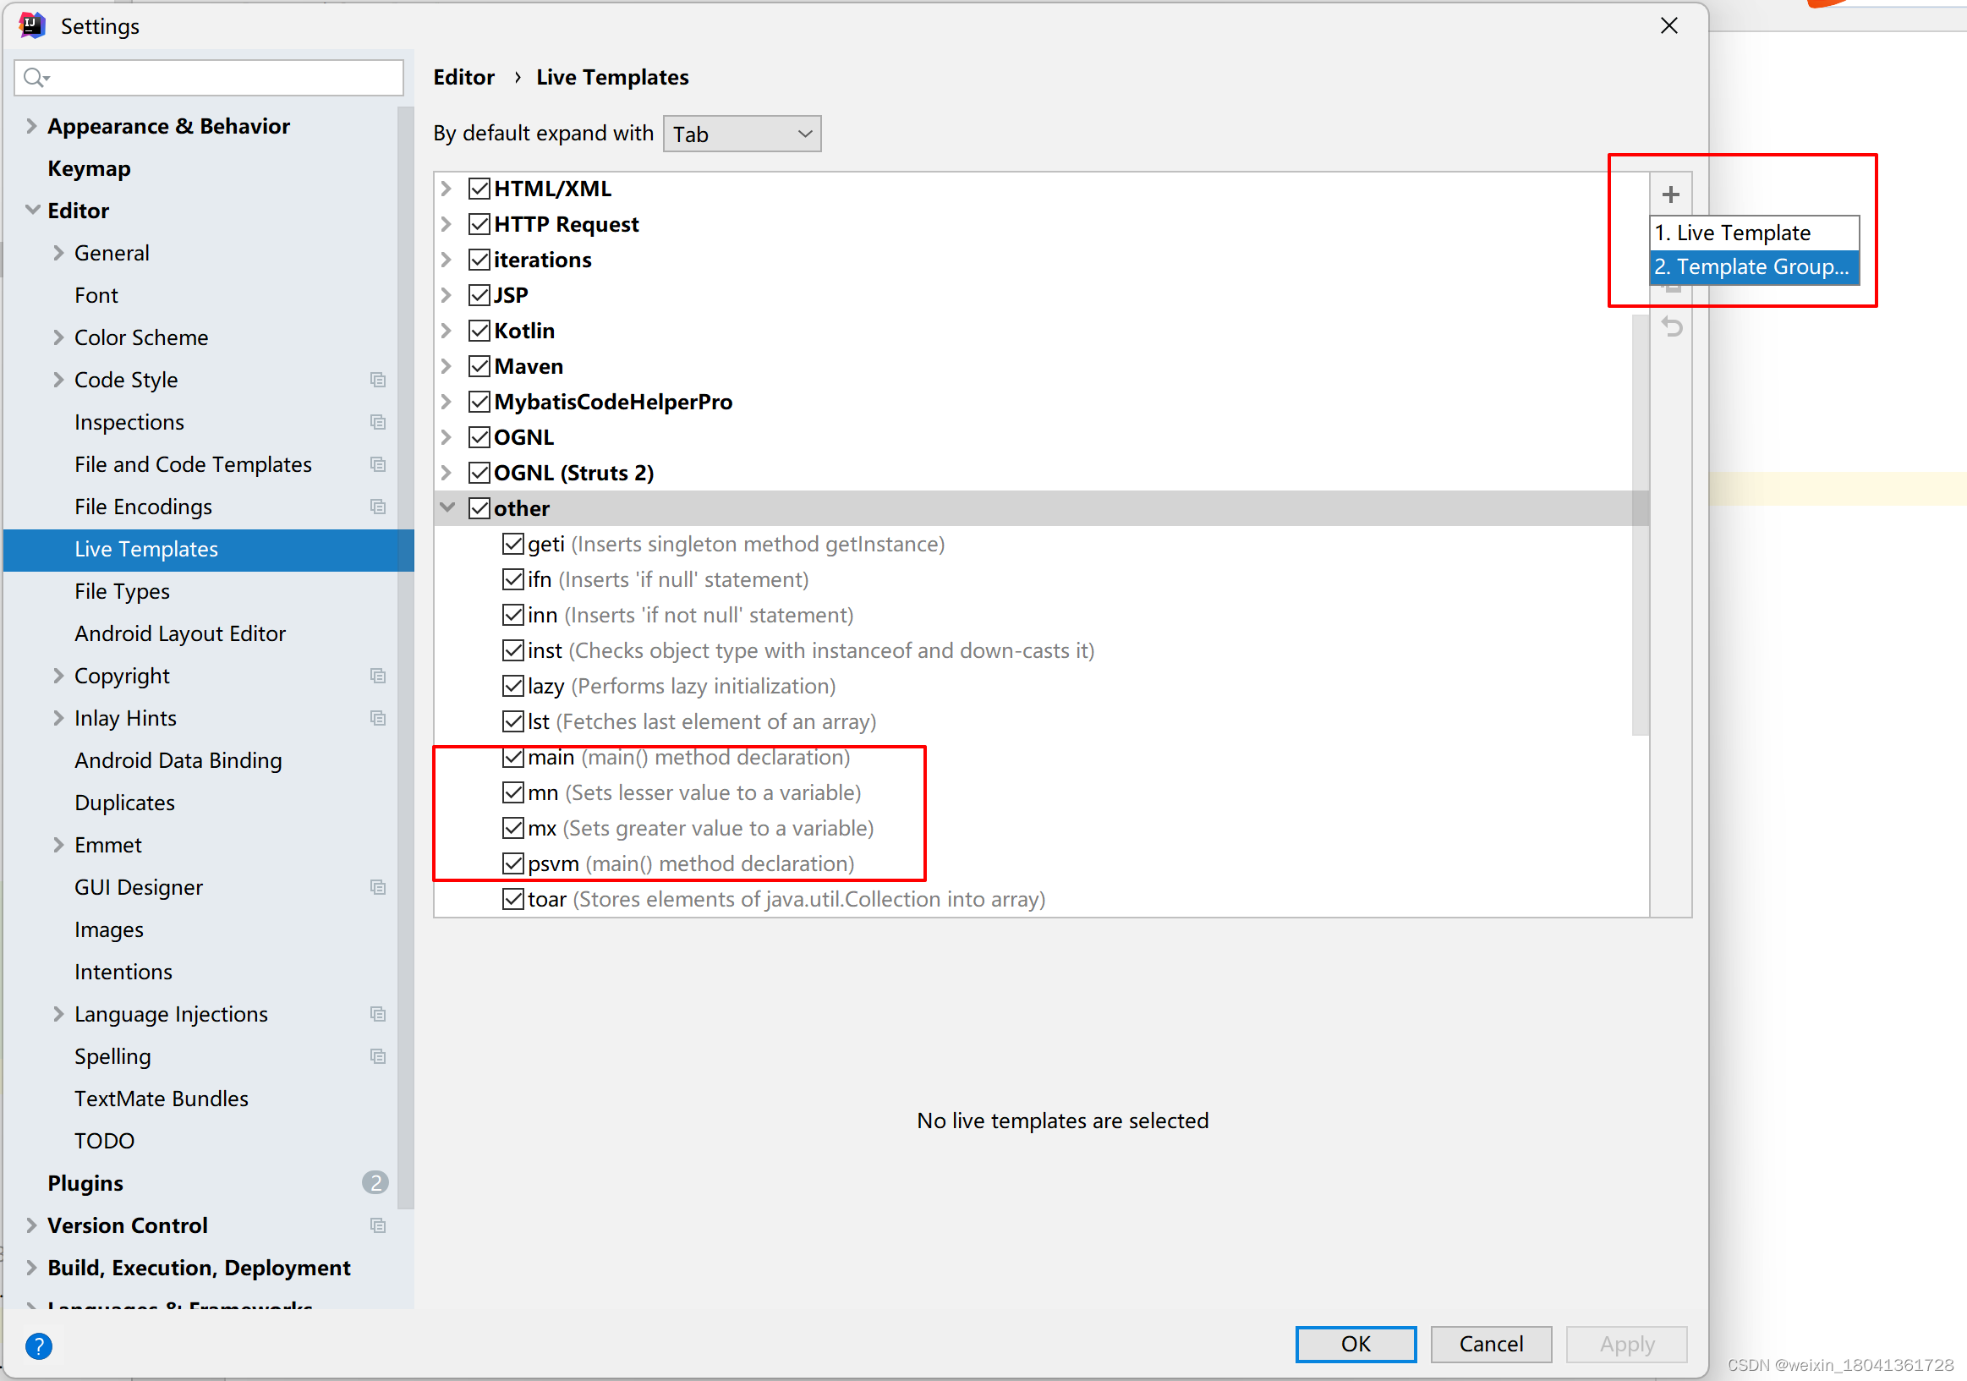The width and height of the screenshot is (1967, 1381).
Task: Expand the HTML/XML template group
Action: [x=447, y=189]
